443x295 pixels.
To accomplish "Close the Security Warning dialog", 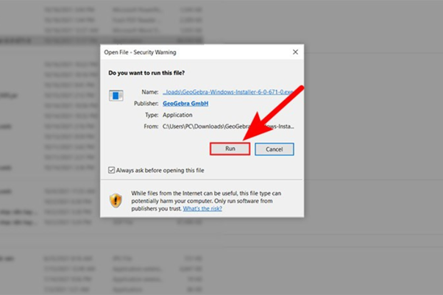I will pyautogui.click(x=295, y=52).
